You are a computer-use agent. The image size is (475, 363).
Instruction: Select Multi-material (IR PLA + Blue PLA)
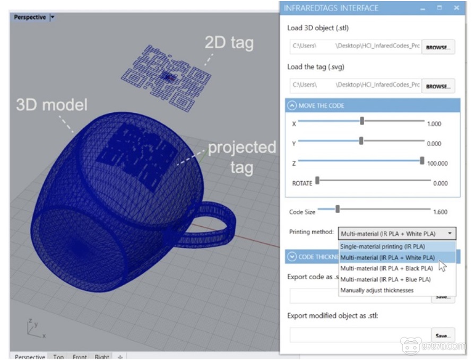[x=385, y=279]
